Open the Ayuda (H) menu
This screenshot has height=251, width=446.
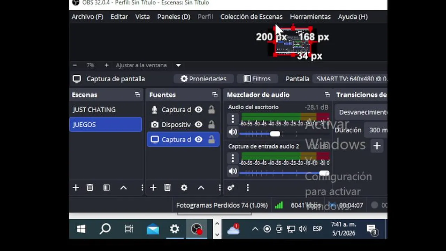[353, 17]
